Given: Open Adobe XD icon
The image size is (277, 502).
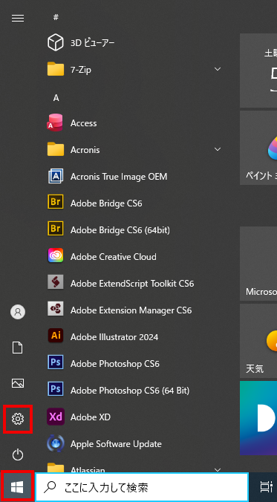Looking at the screenshot, I should pos(56,417).
